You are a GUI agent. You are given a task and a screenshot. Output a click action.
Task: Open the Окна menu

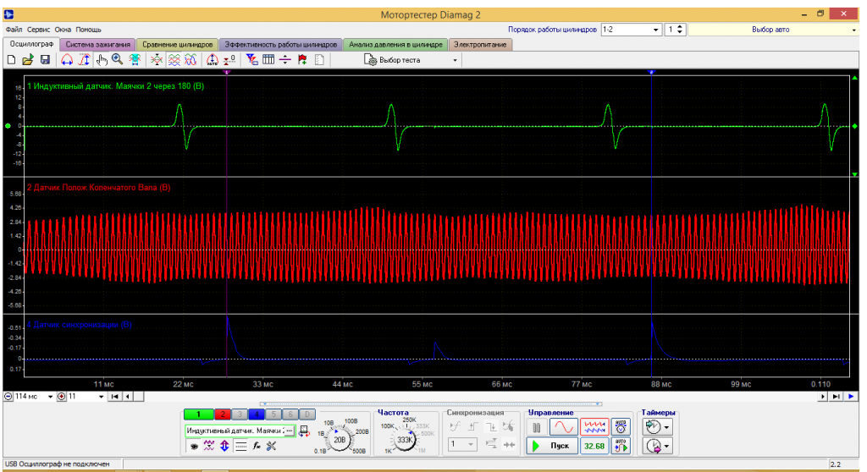tap(63, 30)
